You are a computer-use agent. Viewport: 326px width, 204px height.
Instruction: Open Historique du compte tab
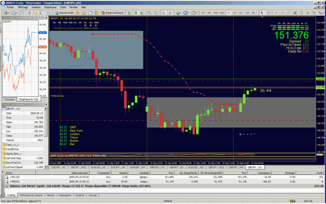(31, 195)
